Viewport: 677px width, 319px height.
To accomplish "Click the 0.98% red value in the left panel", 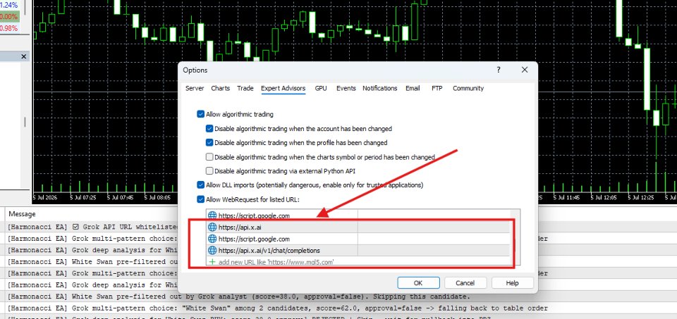I will [8, 28].
